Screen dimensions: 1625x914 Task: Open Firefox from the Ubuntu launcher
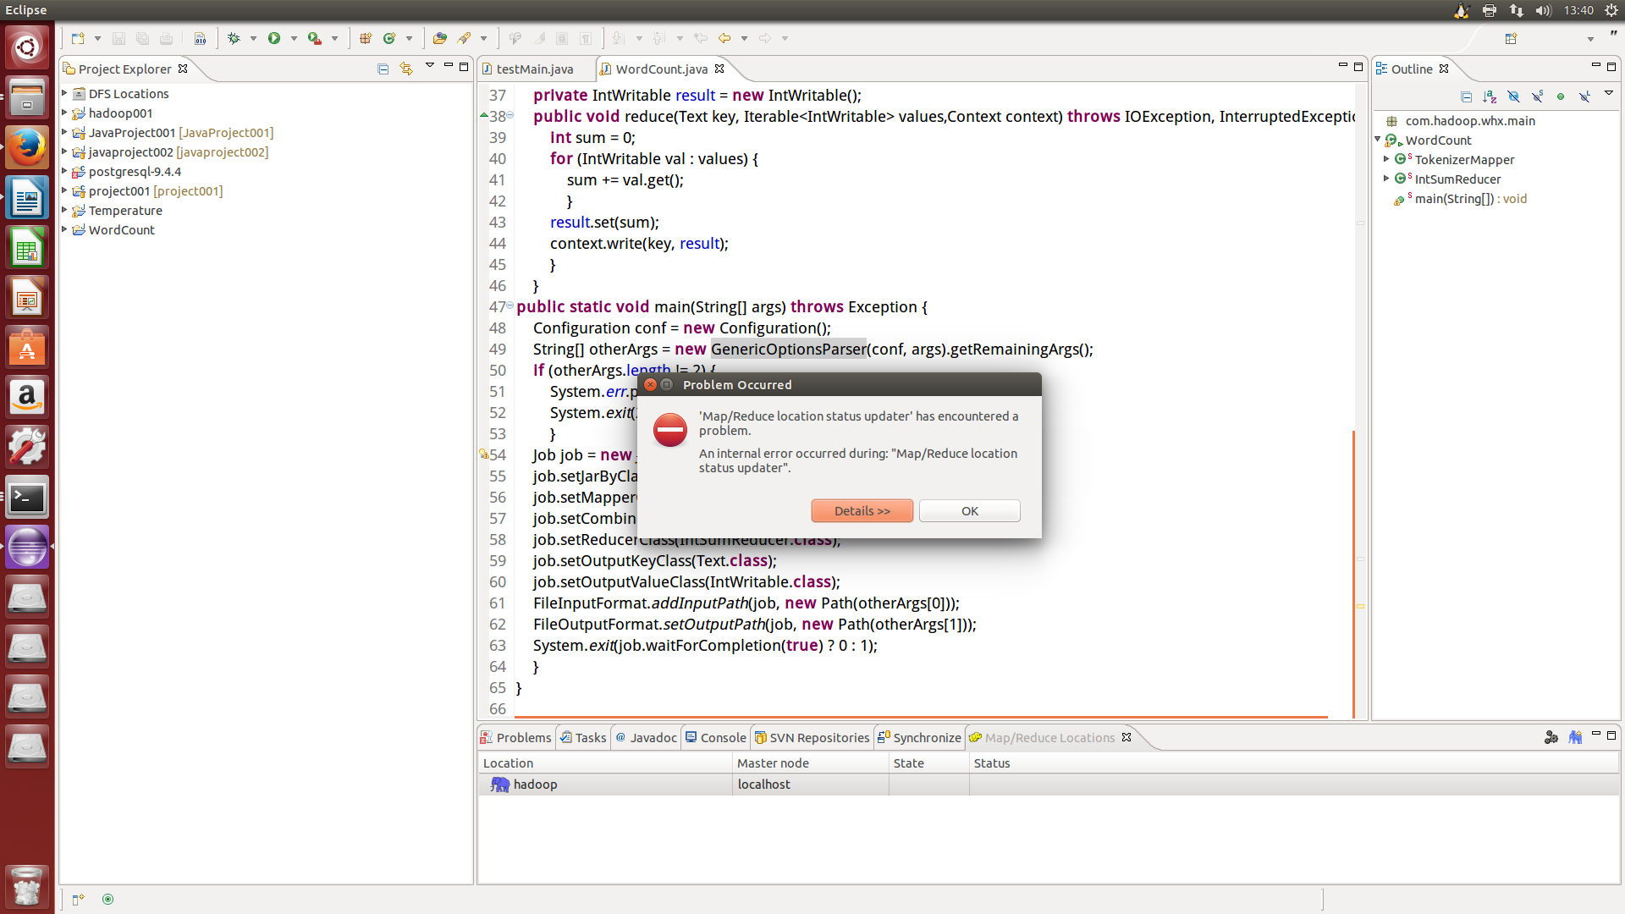[x=27, y=148]
